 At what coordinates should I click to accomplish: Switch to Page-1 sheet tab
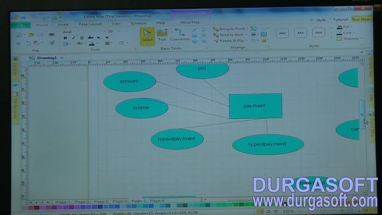click(63, 202)
